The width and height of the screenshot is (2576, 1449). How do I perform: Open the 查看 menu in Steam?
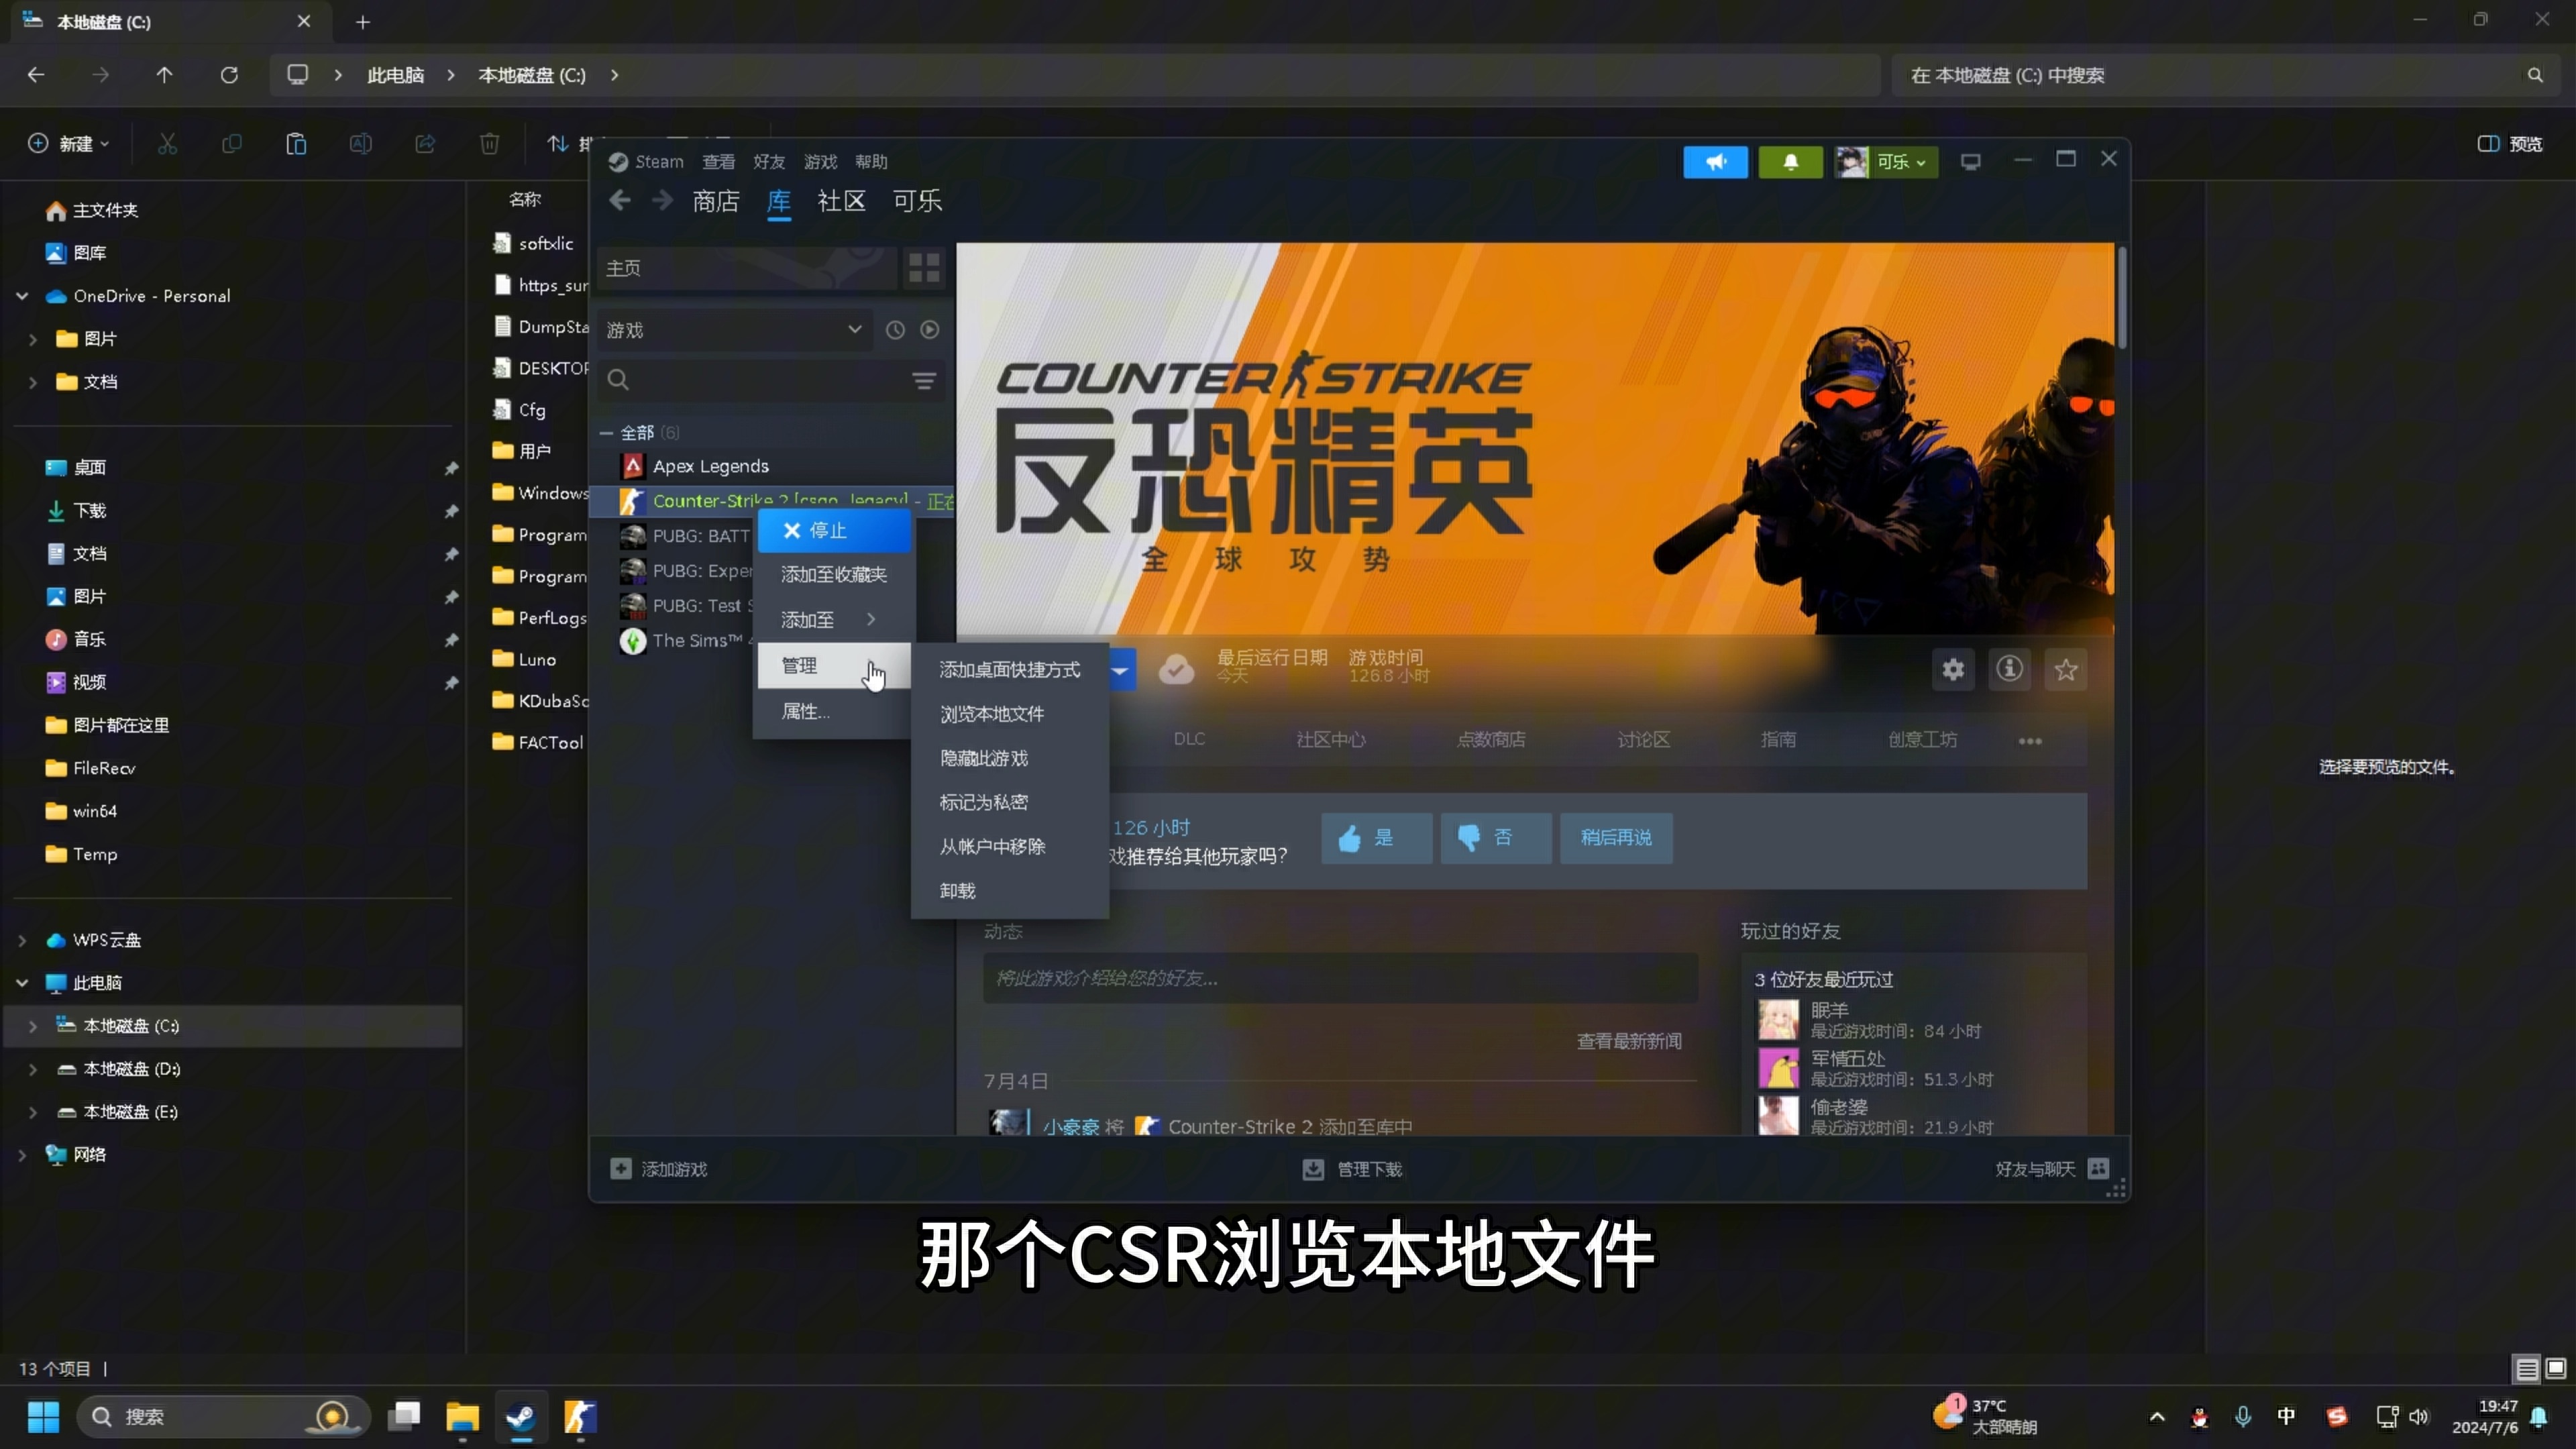pos(718,162)
